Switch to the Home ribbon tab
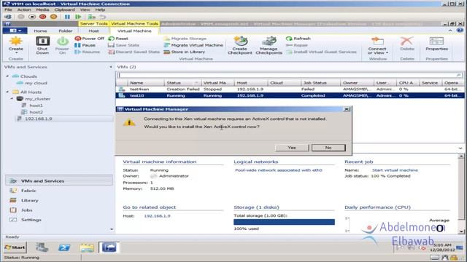Viewport: 467px width, 262px height. (40, 31)
